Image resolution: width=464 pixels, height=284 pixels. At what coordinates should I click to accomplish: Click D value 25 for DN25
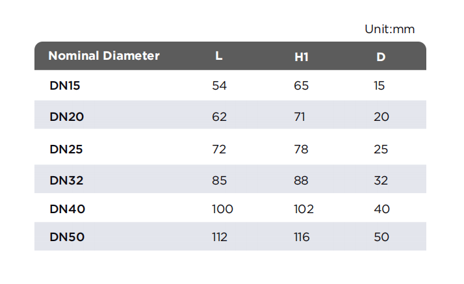pos(381,149)
